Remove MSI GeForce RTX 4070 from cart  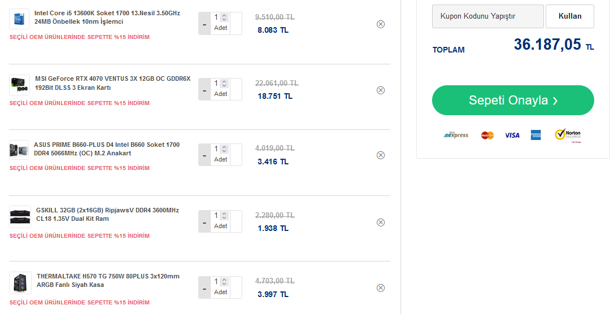click(x=381, y=90)
